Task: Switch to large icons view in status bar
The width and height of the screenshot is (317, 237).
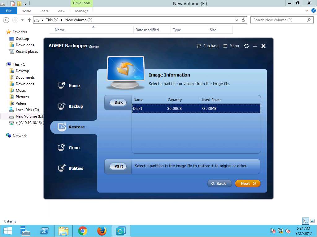Action: click(312, 221)
